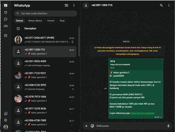Open the conversation three-dot menu
The width and height of the screenshot is (175, 132).
(169, 6)
